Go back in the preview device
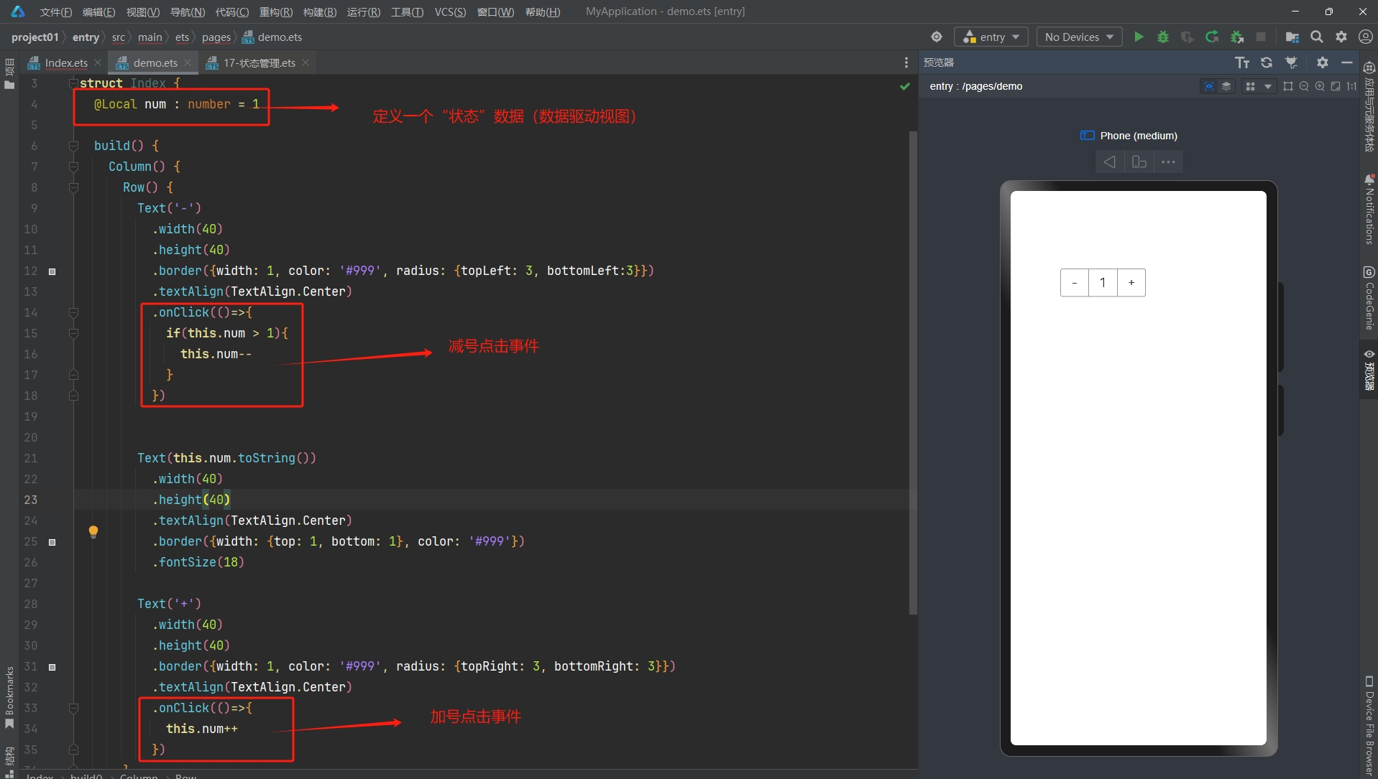This screenshot has height=779, width=1378. [1109, 162]
